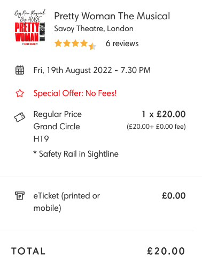Click the third gold rating star
This screenshot has width=202, height=265.
click(75, 43)
